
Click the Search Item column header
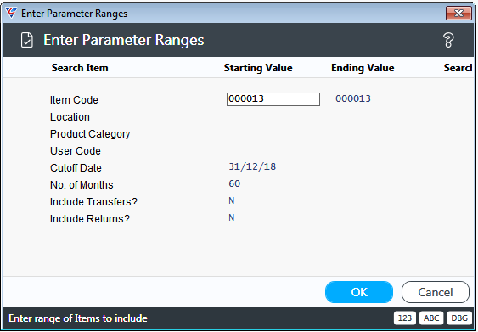[x=80, y=68]
